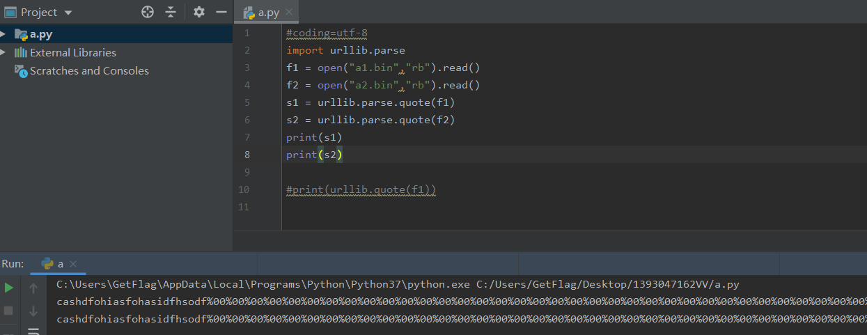Hide the Project tool window
Image resolution: width=867 pixels, height=335 pixels.
click(x=221, y=12)
